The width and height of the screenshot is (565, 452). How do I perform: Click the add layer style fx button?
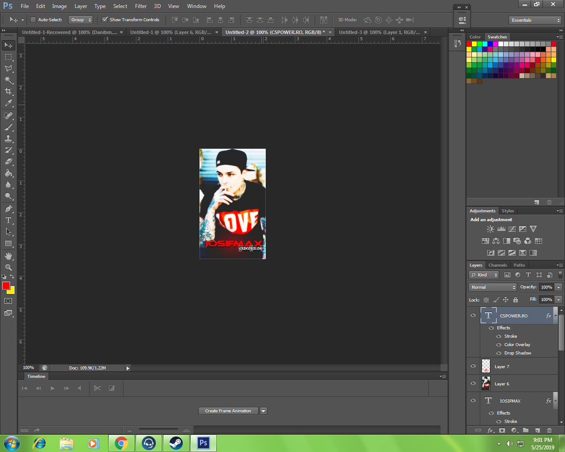click(490, 430)
